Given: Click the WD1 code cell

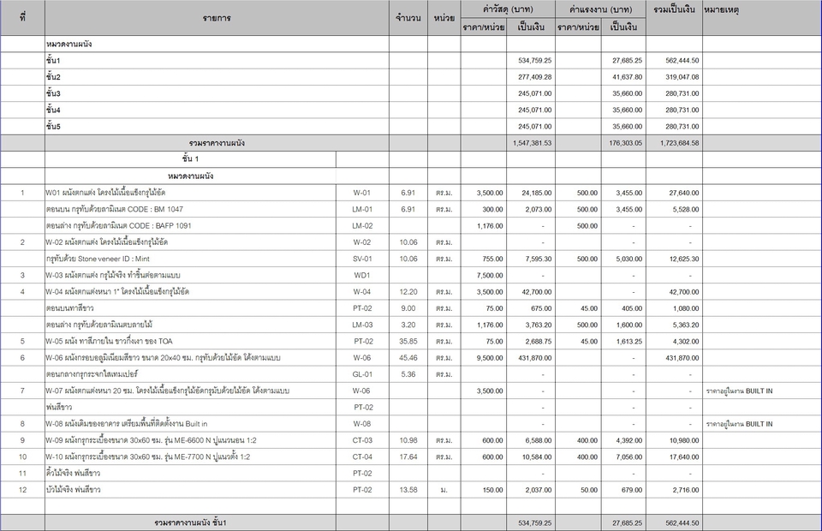Looking at the screenshot, I should click(362, 275).
